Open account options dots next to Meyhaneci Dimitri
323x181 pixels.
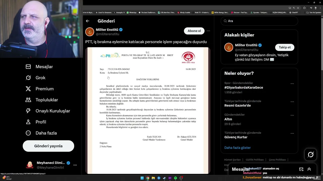[x=75, y=165]
